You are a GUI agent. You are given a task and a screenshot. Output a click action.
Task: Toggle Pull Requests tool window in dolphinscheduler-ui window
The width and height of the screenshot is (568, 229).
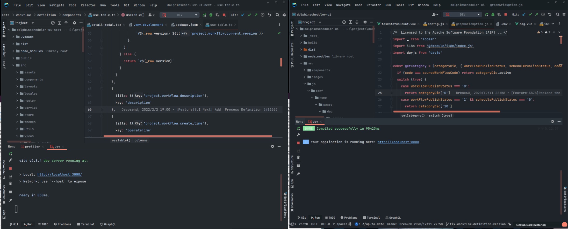pos(292,55)
